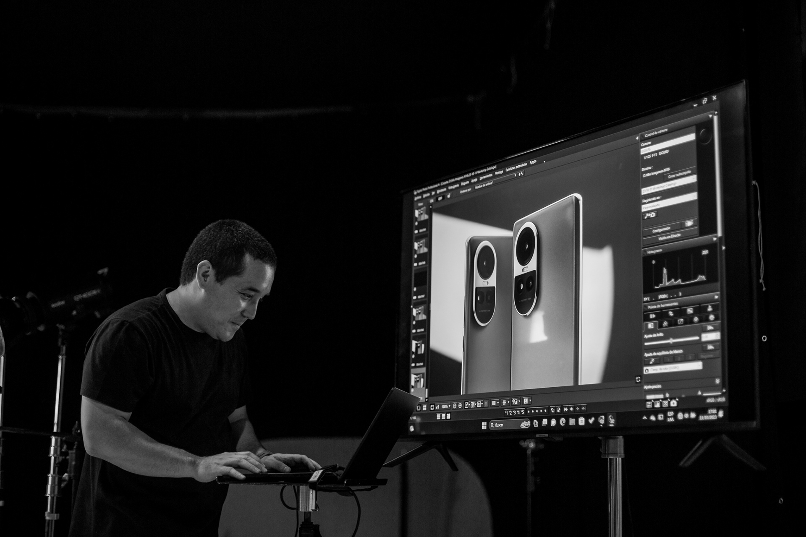Click the zoom in magnifier icon
This screenshot has width=806, height=537.
pyautogui.click(x=460, y=405)
